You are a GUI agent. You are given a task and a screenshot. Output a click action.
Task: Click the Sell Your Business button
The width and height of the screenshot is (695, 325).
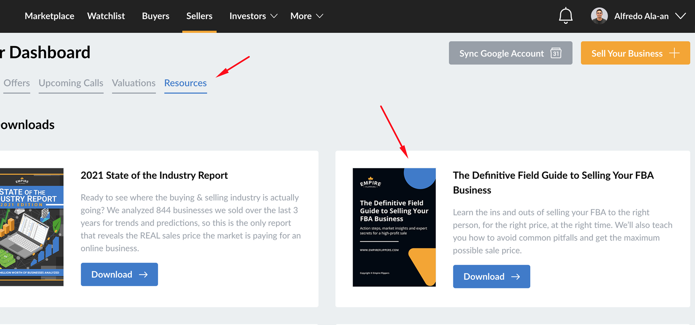[x=635, y=53]
